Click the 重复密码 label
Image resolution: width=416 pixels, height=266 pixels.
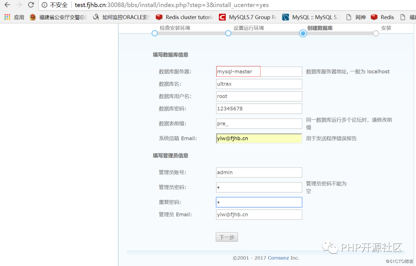coord(170,202)
